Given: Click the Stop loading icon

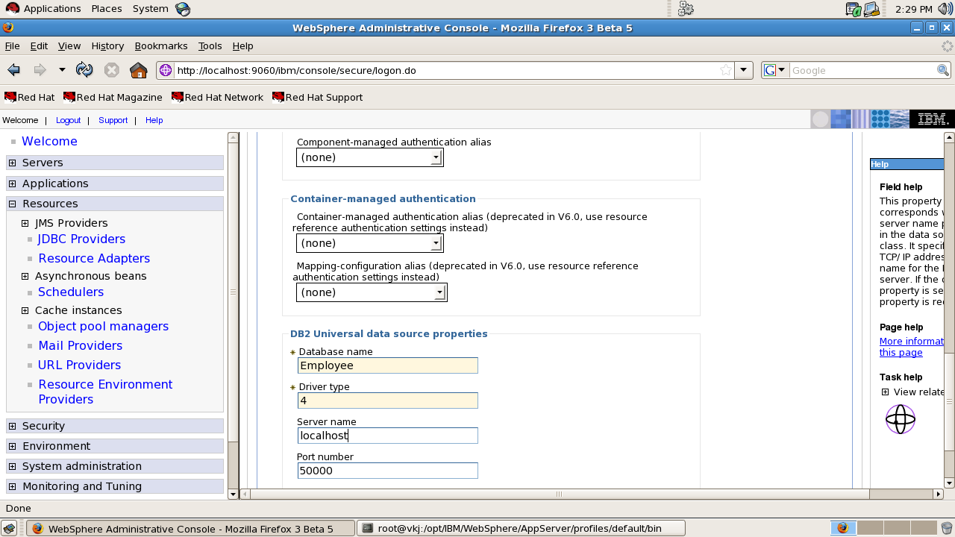Looking at the screenshot, I should [111, 70].
